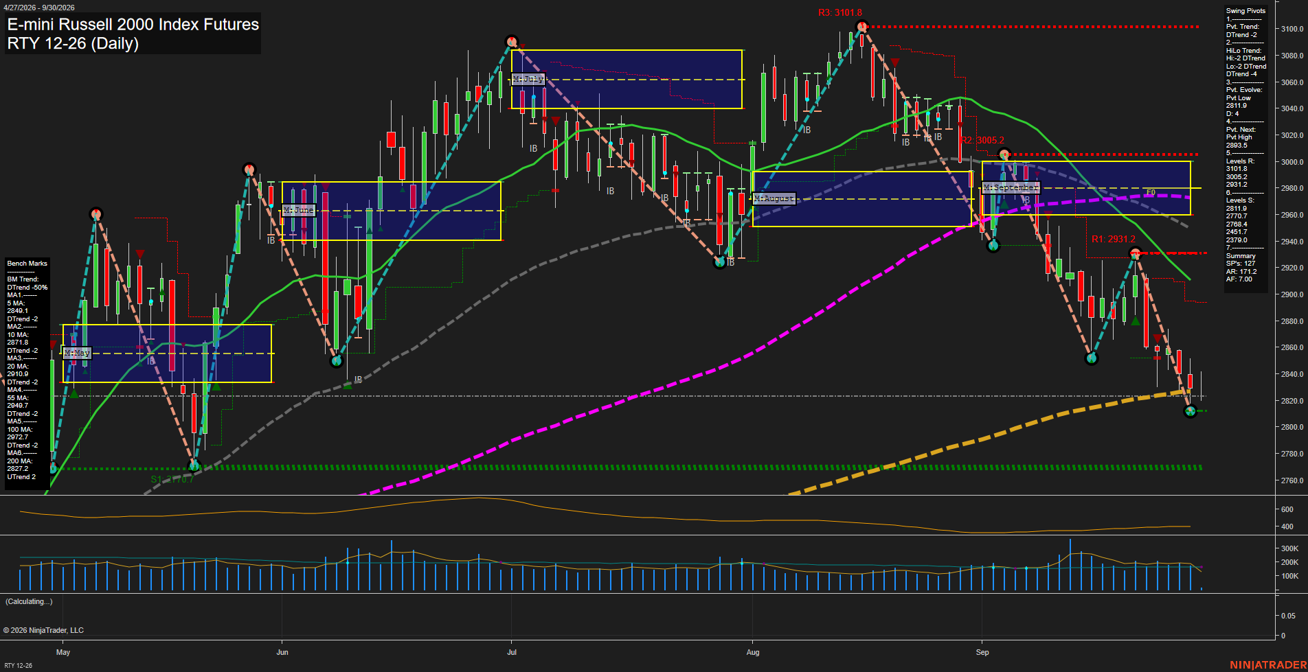Click the Jul date axis label

[512, 652]
